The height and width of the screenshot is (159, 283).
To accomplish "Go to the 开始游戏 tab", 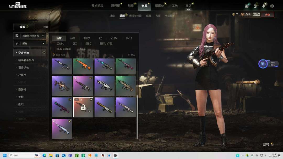I will tap(97, 6).
